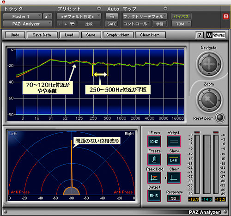Screen dimensions: 231x216
Task: Click the Clear peak icon button
Action: (174, 178)
